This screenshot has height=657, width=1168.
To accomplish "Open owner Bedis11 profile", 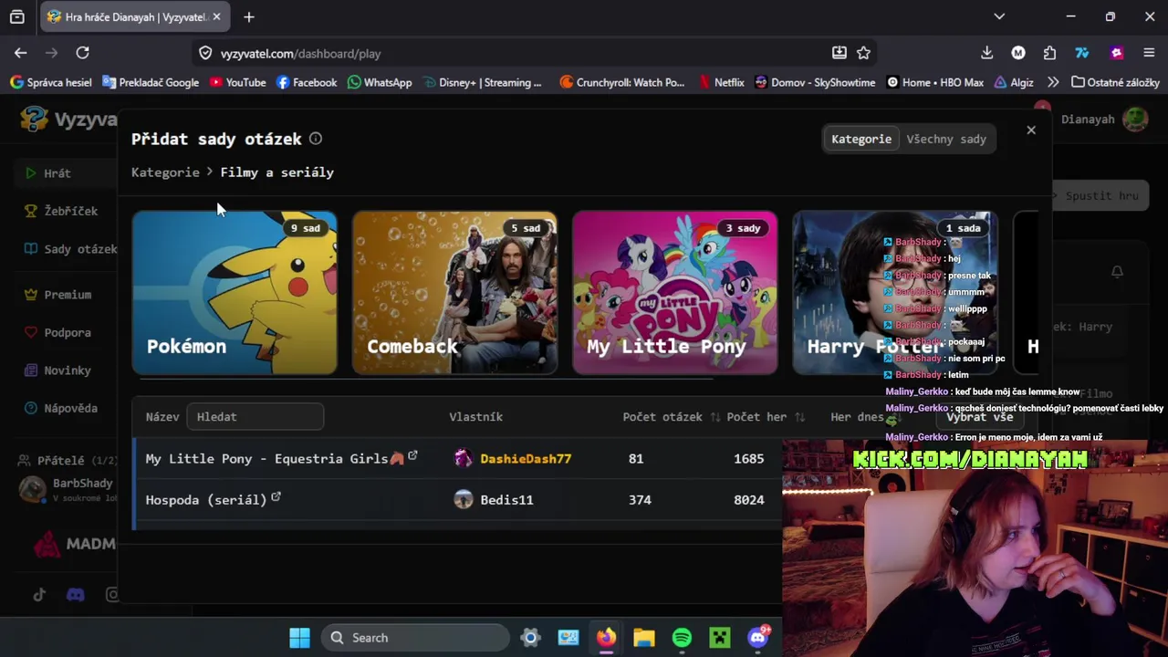I will click(506, 499).
